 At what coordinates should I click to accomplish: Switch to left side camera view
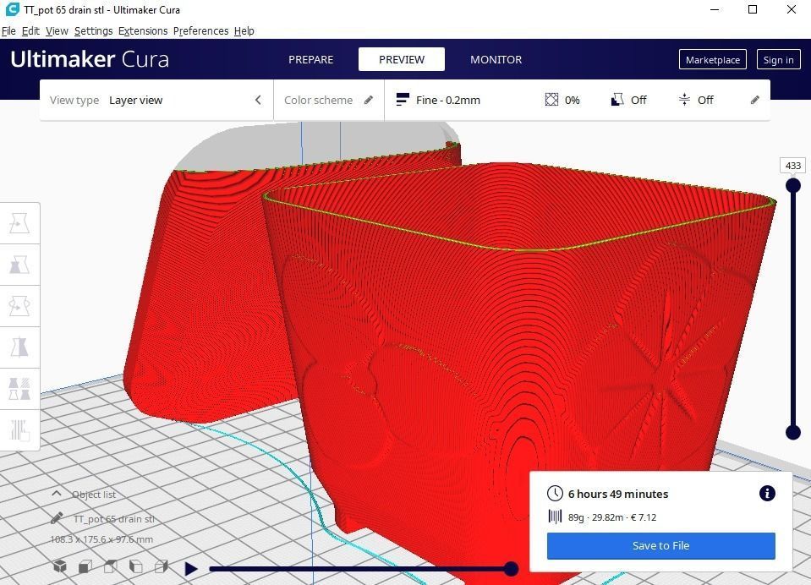[136, 566]
